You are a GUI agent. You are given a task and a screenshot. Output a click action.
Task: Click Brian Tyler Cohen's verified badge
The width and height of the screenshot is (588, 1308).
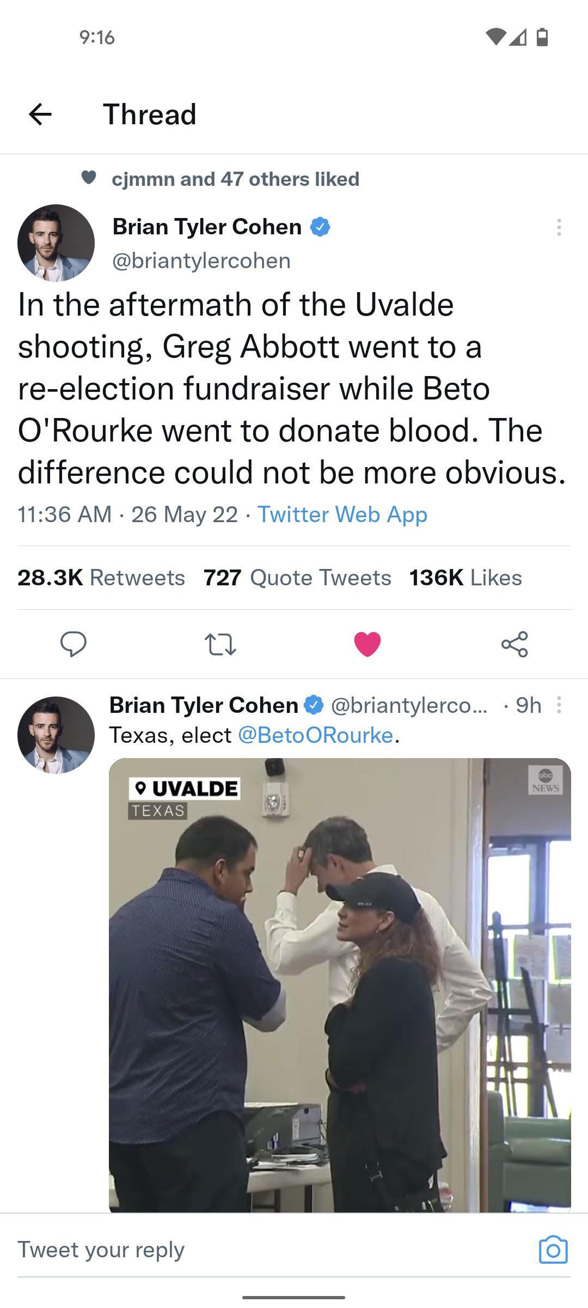pyautogui.click(x=320, y=227)
